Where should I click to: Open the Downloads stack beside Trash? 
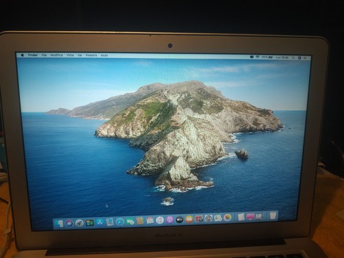(x=259, y=216)
